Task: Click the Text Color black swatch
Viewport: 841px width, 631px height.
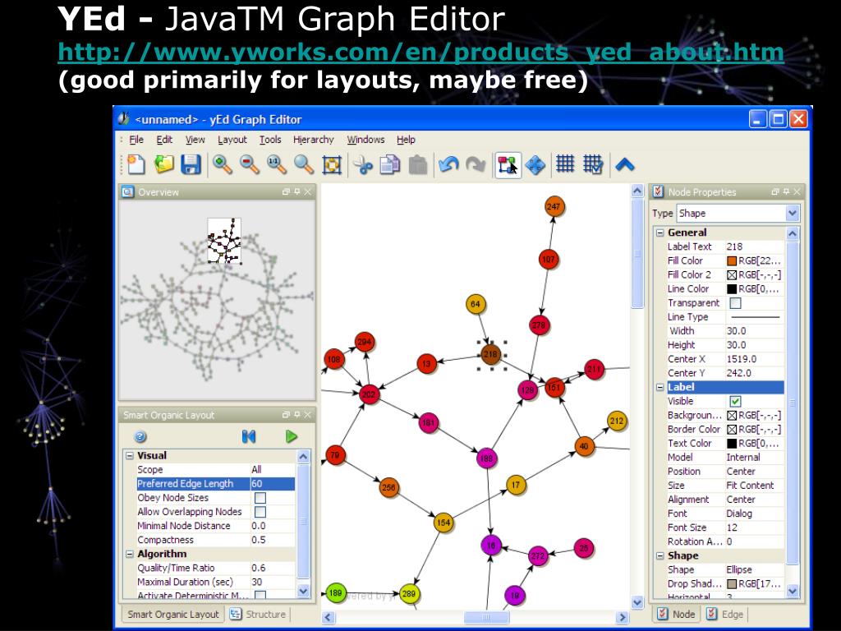Action: pos(732,444)
